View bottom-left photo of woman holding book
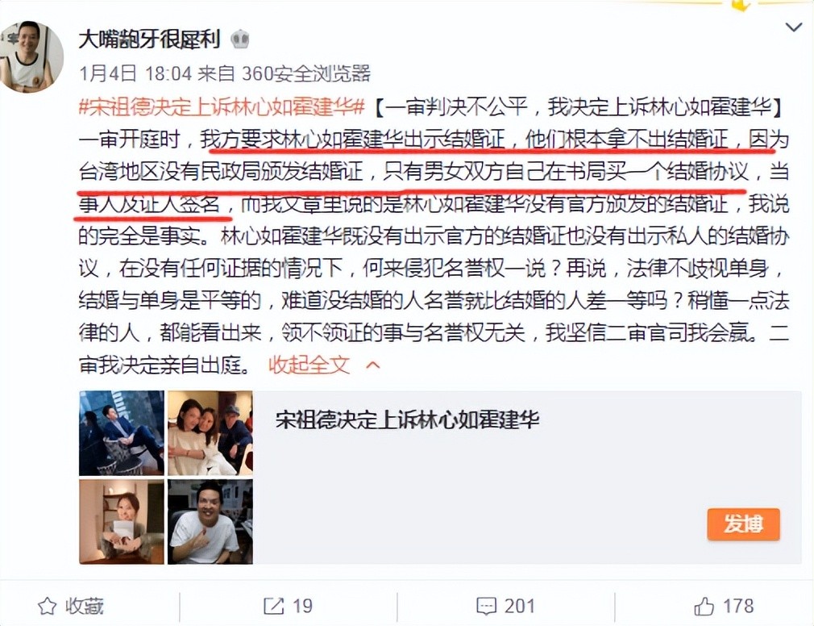The width and height of the screenshot is (814, 626). click(122, 522)
